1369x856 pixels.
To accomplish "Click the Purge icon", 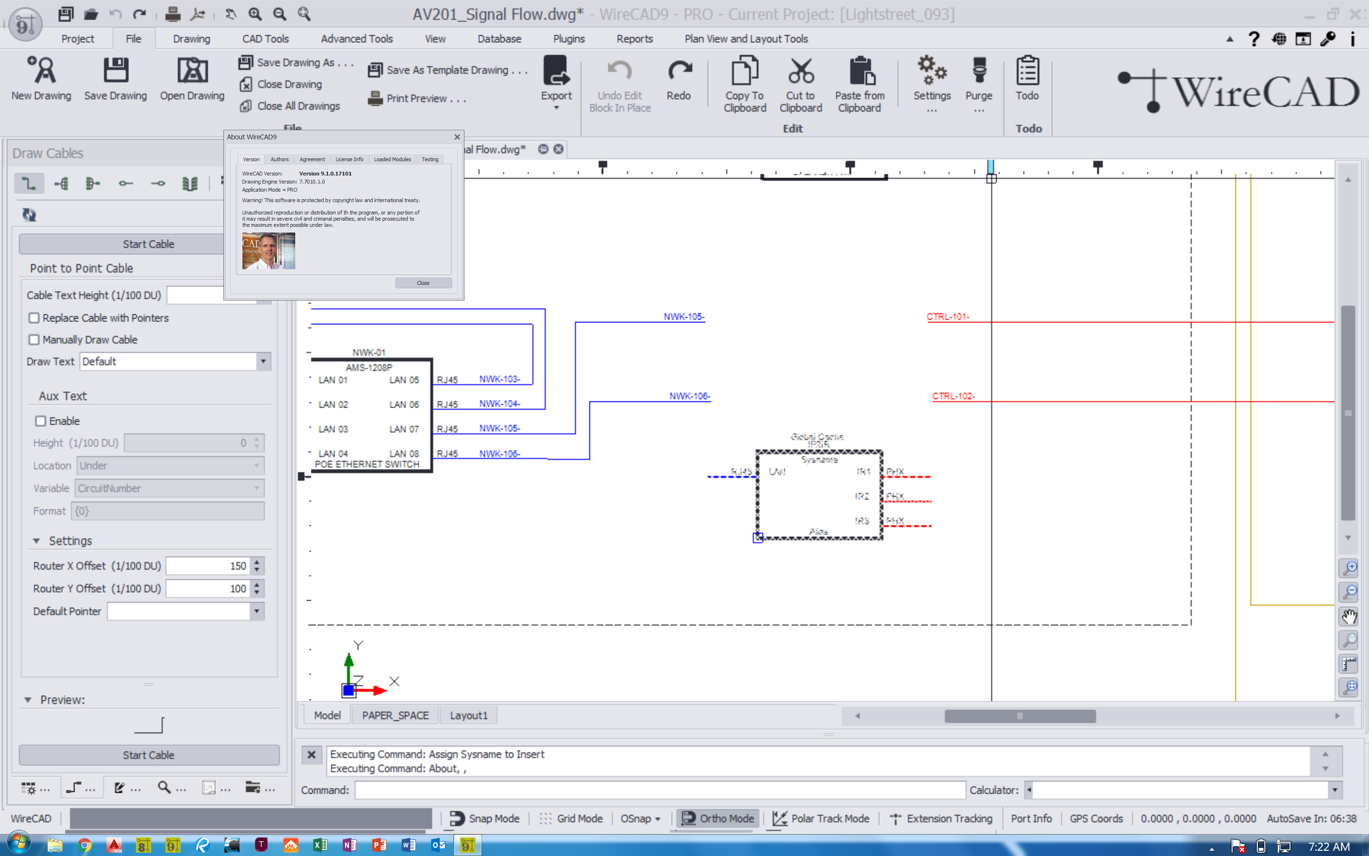I will (x=979, y=70).
